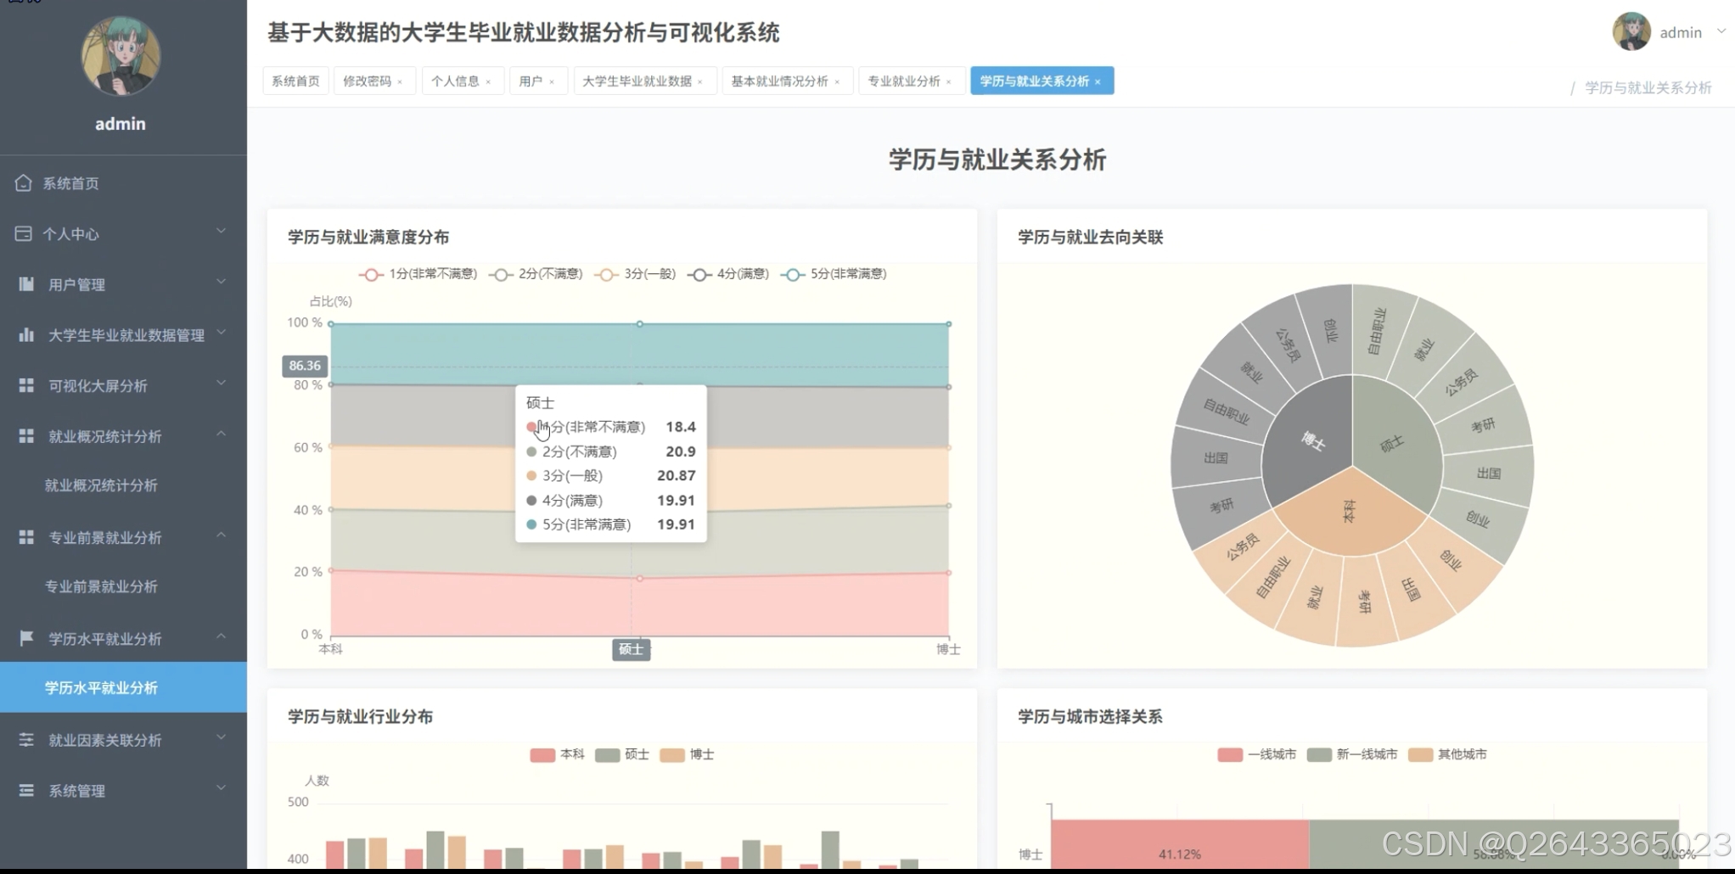Click the 用户管理 icon in sidebar
The image size is (1735, 874).
click(24, 284)
